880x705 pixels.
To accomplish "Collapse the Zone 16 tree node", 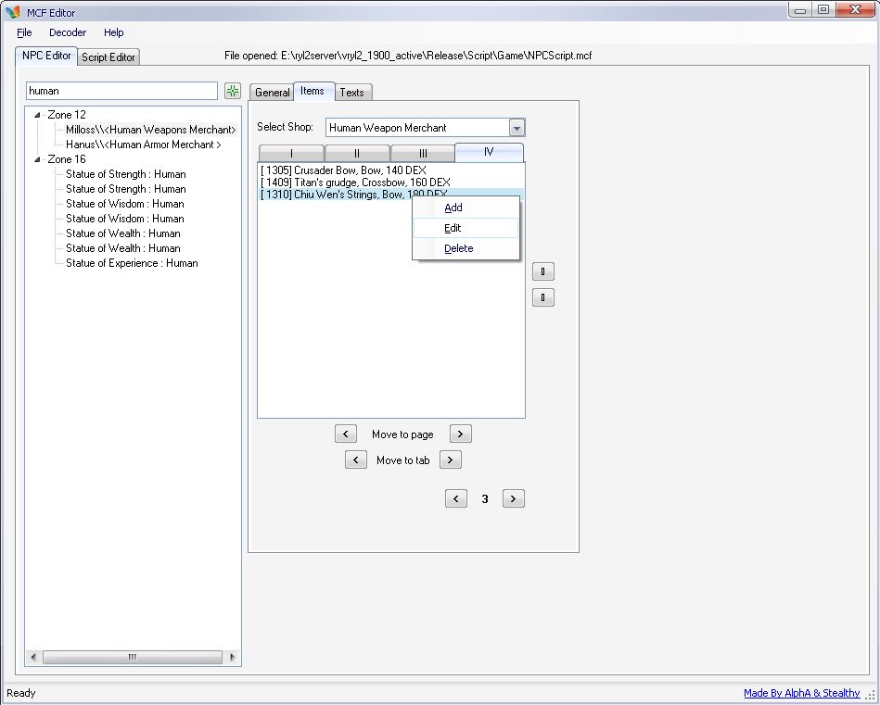I will click(x=37, y=159).
